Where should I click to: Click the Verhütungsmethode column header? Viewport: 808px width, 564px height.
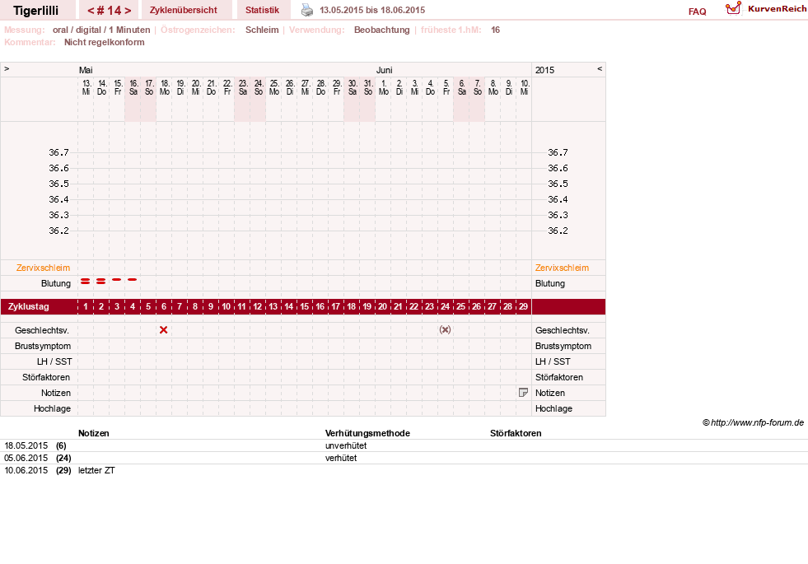coord(367,433)
